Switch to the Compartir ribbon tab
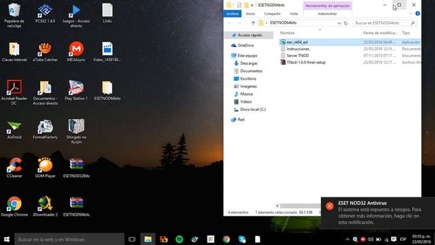Screen dimensions: 435x245 pyautogui.click(x=272, y=14)
